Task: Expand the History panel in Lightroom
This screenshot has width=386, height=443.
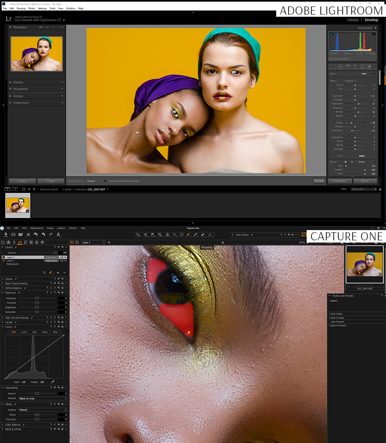Action: (x=10, y=96)
